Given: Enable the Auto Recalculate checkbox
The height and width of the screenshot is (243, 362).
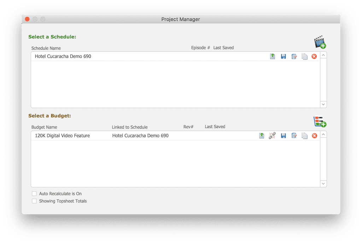Looking at the screenshot, I should tap(34, 193).
